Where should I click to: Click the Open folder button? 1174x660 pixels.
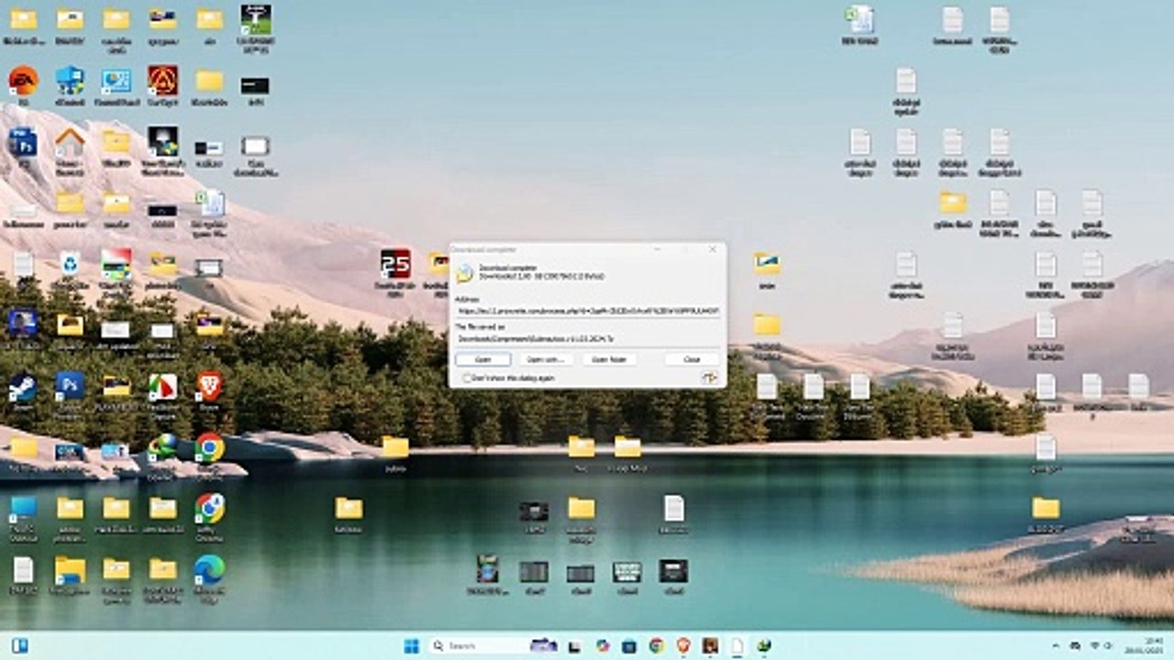609,359
